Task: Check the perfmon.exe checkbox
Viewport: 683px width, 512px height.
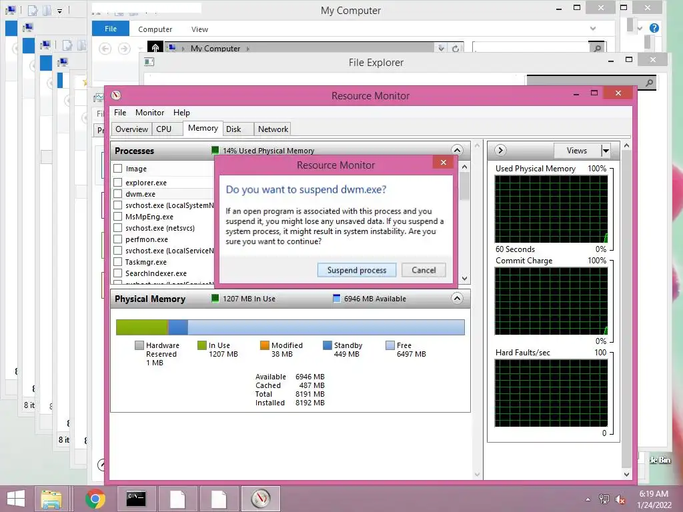Action: point(117,239)
